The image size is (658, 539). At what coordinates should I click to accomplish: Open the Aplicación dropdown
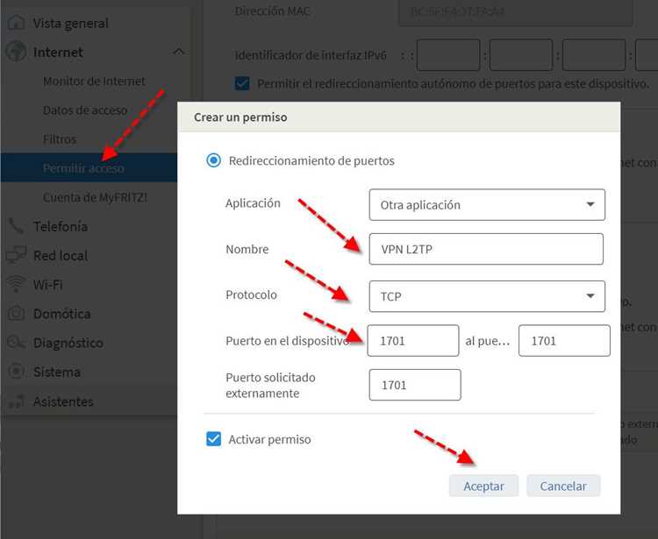coord(487,205)
